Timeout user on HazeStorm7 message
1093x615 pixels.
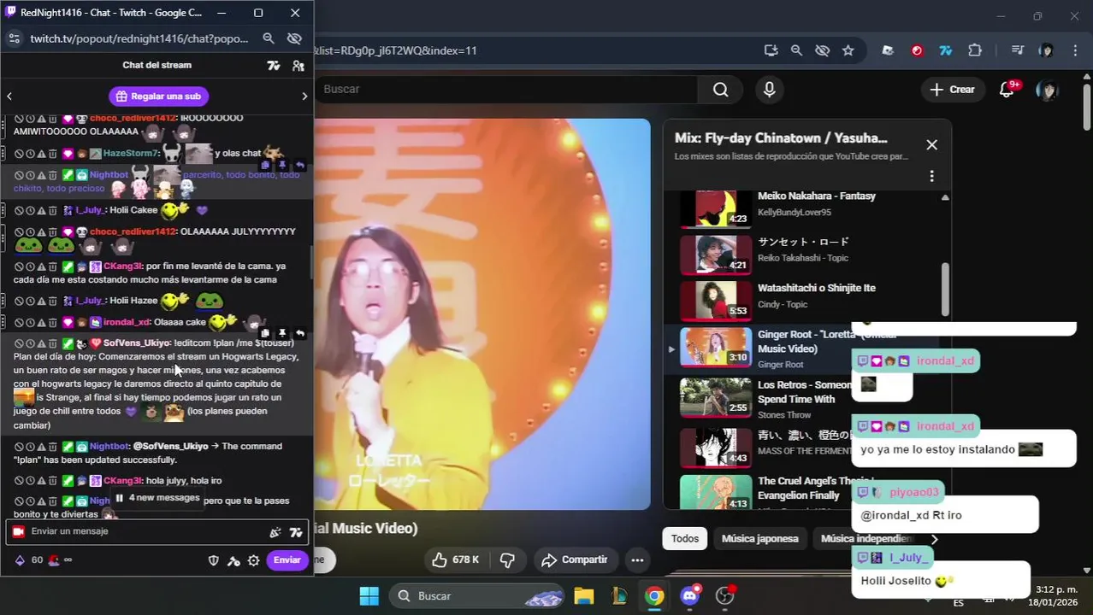click(30, 154)
